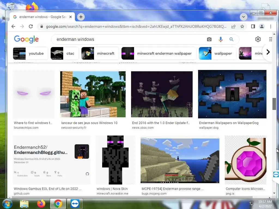Screen dimensions: 279x209
Task: Open the black enderman skin image
Action: 116,160
